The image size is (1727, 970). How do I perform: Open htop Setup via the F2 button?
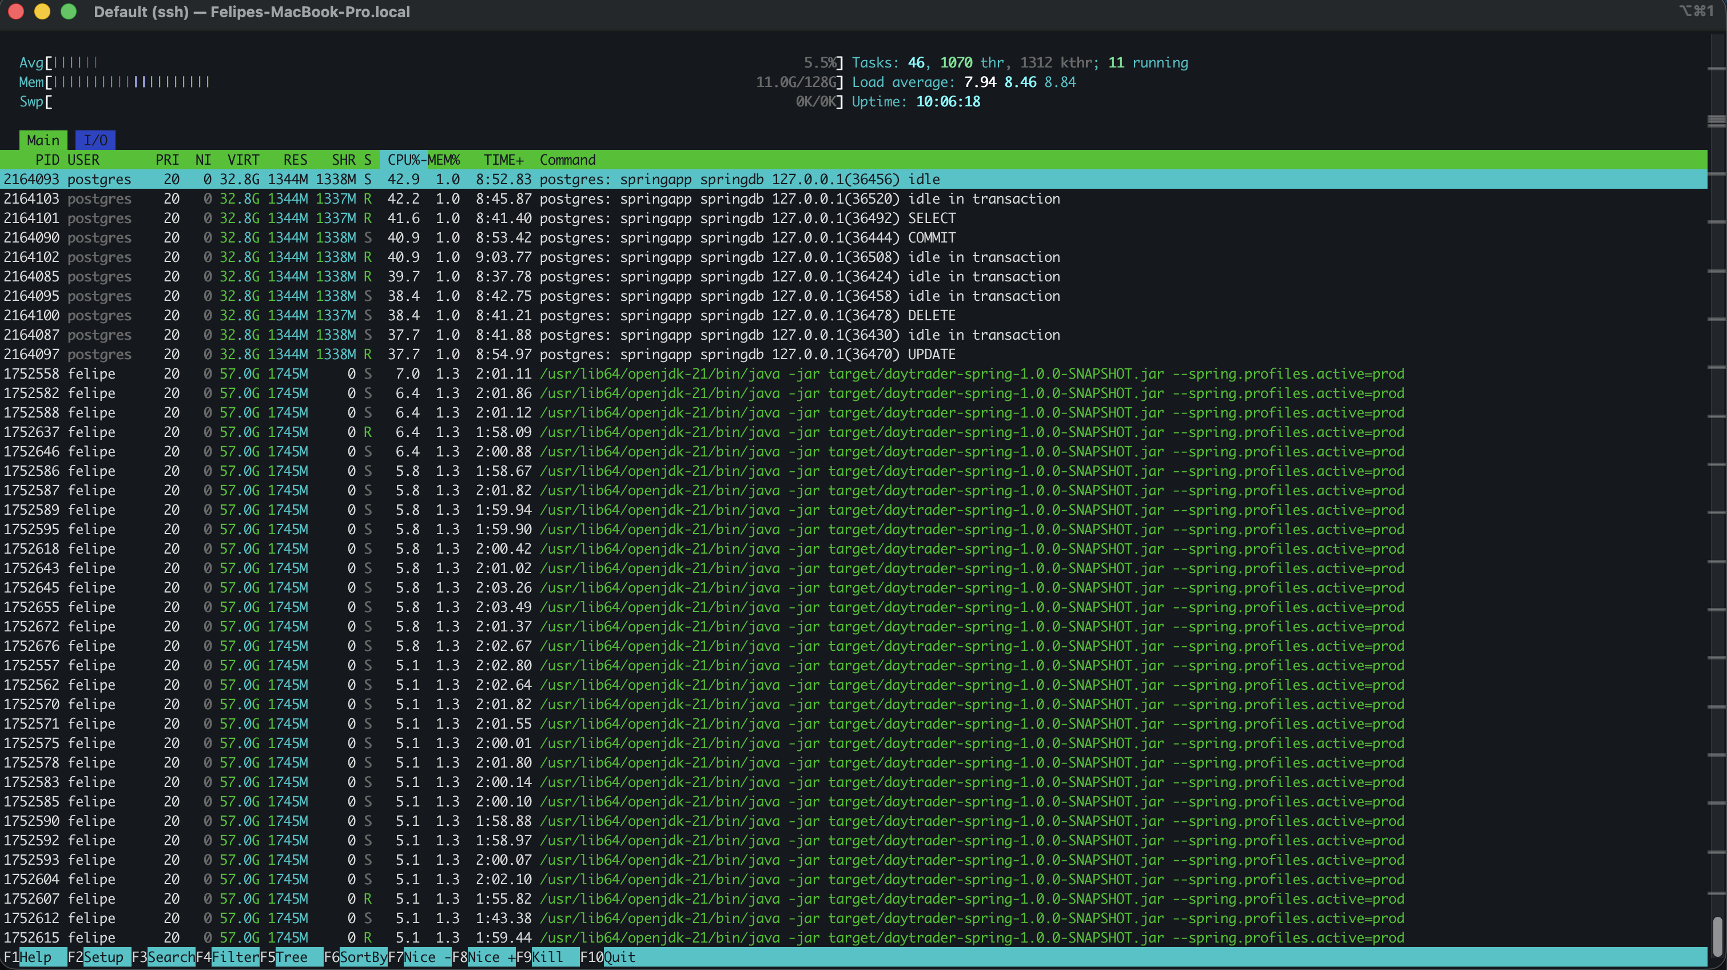point(98,957)
